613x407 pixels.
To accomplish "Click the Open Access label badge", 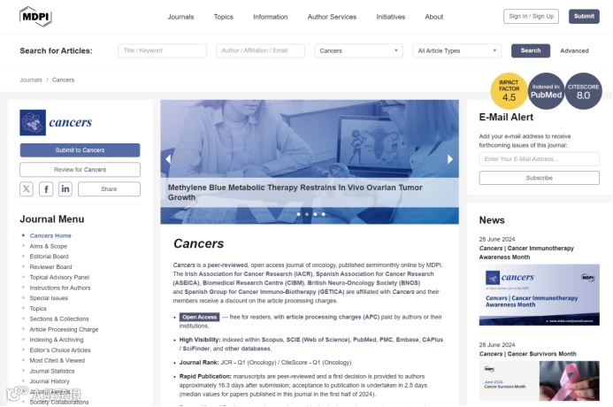I will 199,317.
